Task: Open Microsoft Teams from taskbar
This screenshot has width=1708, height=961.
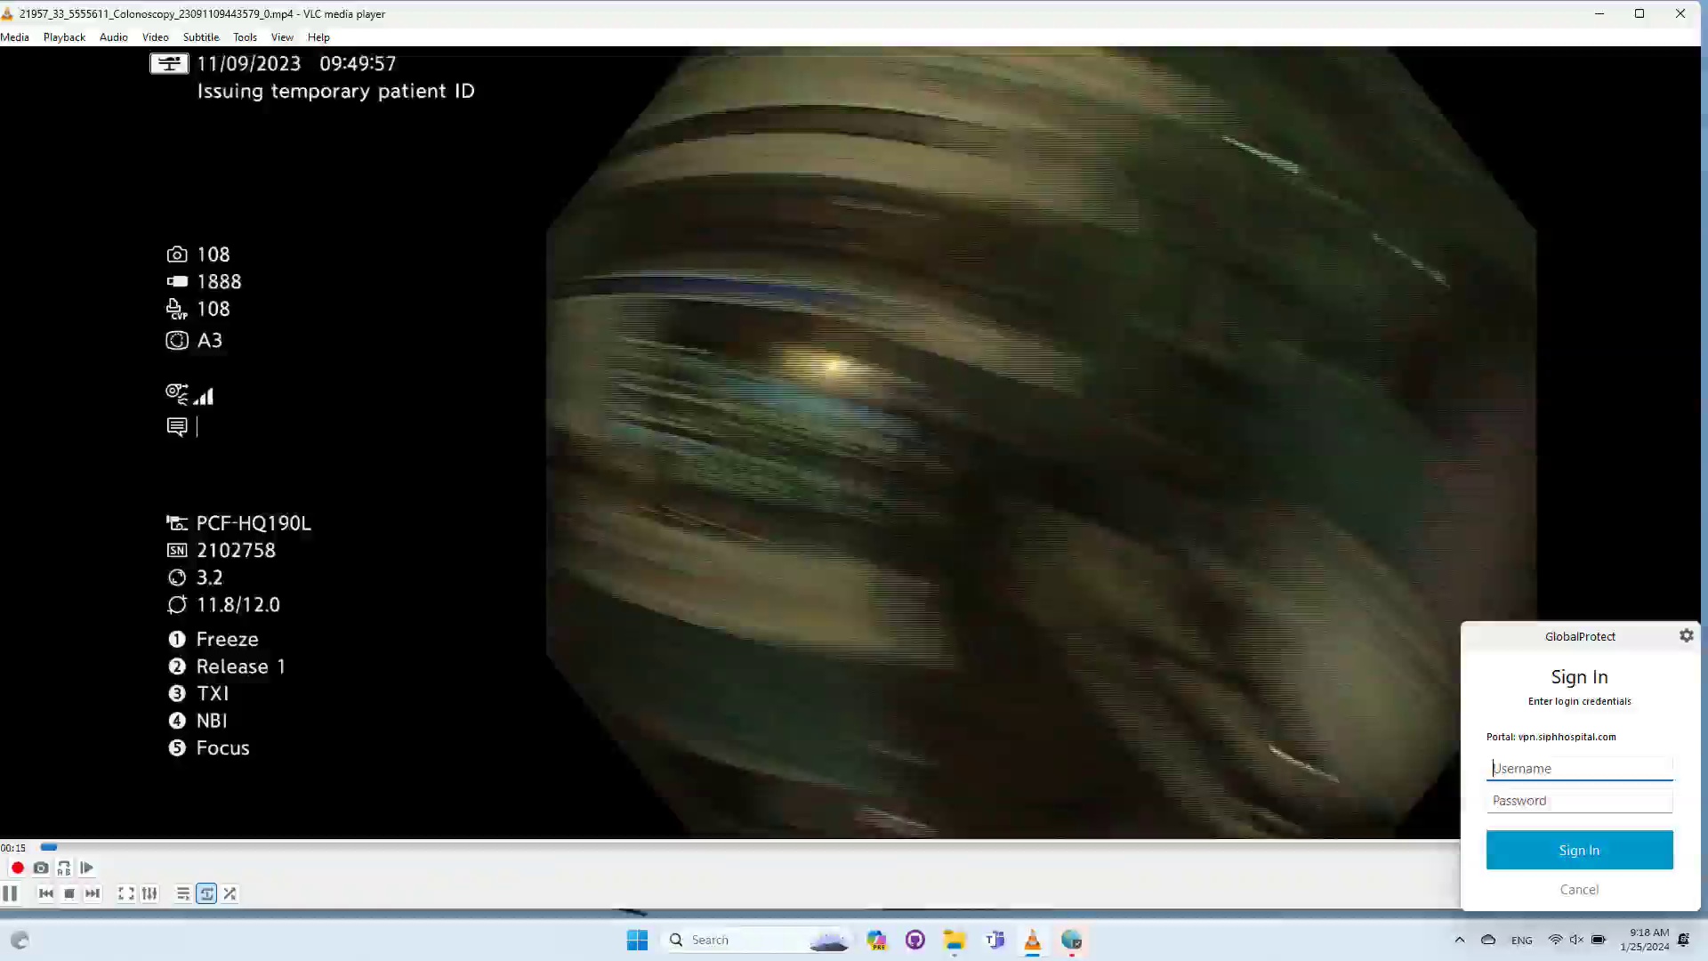Action: (x=994, y=940)
